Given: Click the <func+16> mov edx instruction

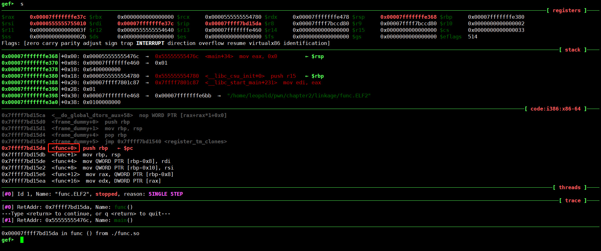Looking at the screenshot, I should click(x=81, y=181).
